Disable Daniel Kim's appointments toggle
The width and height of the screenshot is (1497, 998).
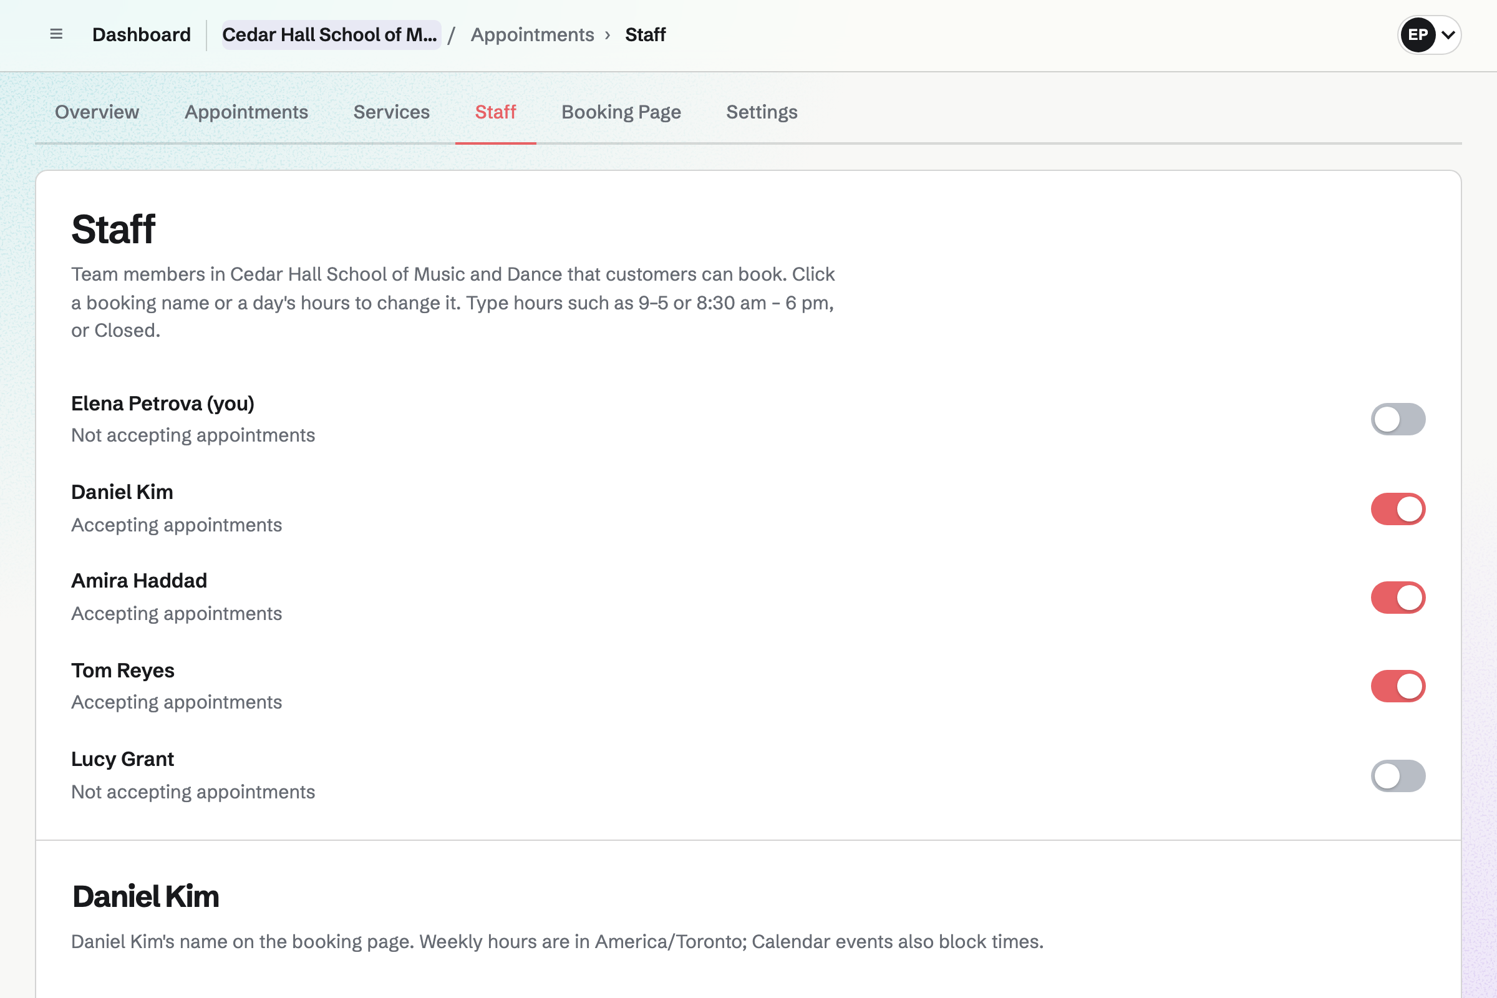point(1398,509)
